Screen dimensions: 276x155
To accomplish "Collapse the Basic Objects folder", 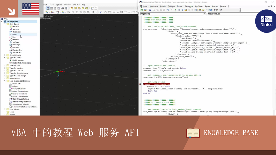I will pos(5,24).
